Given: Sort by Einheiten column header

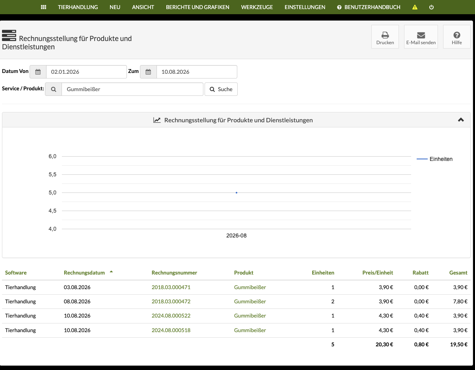Looking at the screenshot, I should coord(323,273).
